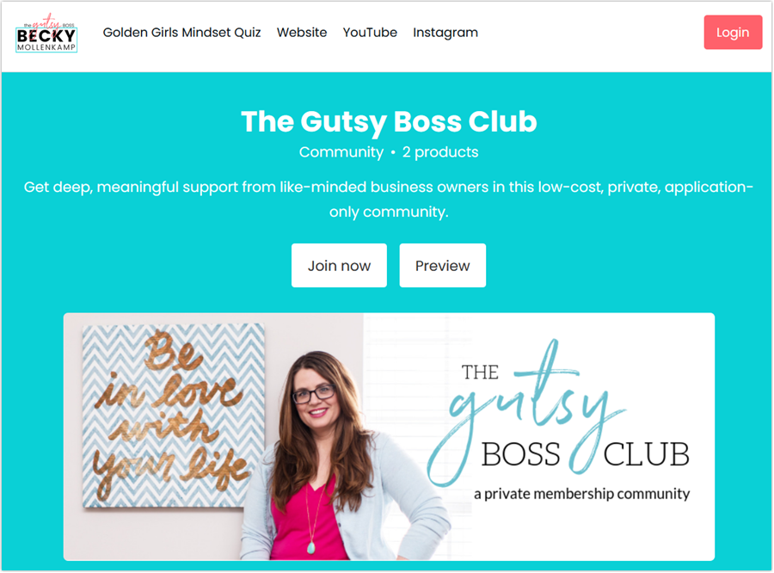
Task: Click the '2 products' text
Action: pyautogui.click(x=440, y=152)
